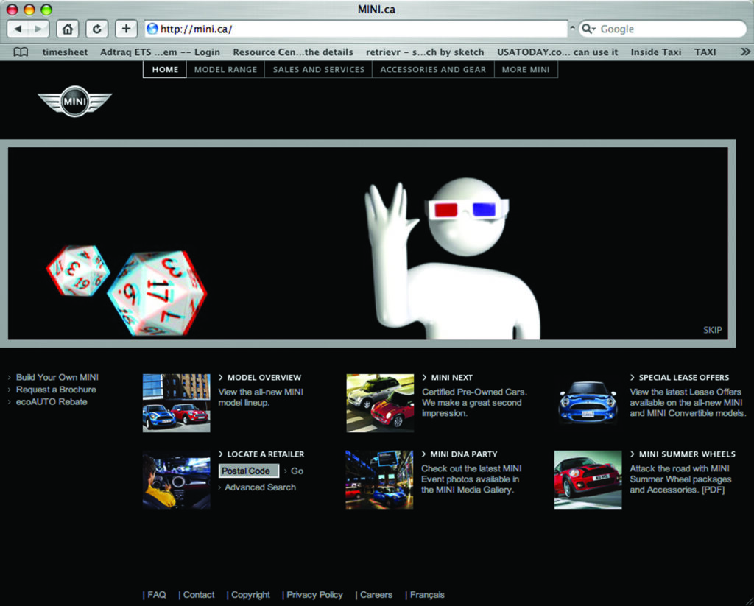Click the green zoom window button

(x=46, y=10)
